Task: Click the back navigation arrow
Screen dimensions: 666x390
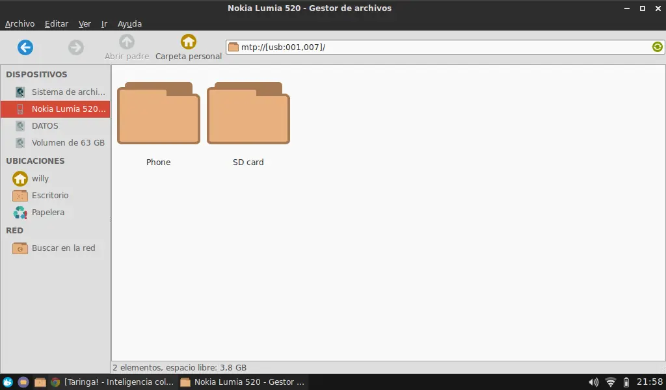Action: [25, 47]
